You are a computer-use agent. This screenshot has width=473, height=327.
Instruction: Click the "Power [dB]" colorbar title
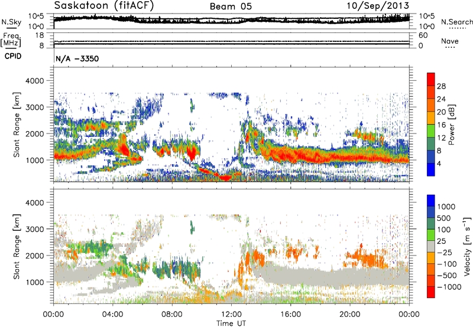pyautogui.click(x=452, y=125)
